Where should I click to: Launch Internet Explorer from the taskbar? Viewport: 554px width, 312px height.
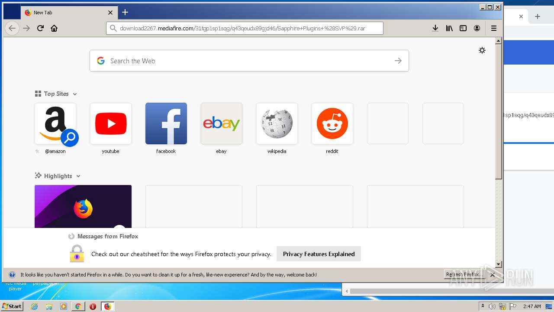[x=35, y=306]
